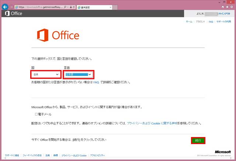The height and width of the screenshot is (161, 236).
Task: Open the プライバシーおよび Cookie に関する声明 link
Action: pyautogui.click(x=152, y=123)
